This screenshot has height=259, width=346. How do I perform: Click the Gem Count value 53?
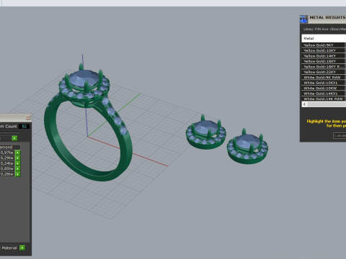(25, 127)
